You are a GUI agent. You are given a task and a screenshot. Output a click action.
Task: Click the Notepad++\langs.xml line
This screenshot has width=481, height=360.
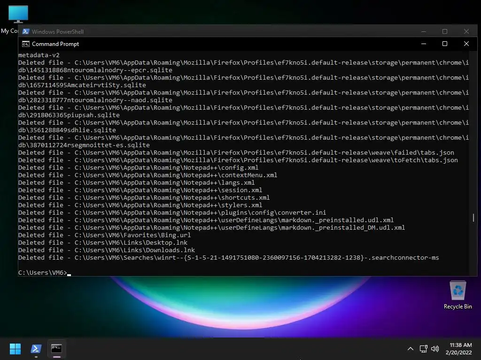pos(137,182)
